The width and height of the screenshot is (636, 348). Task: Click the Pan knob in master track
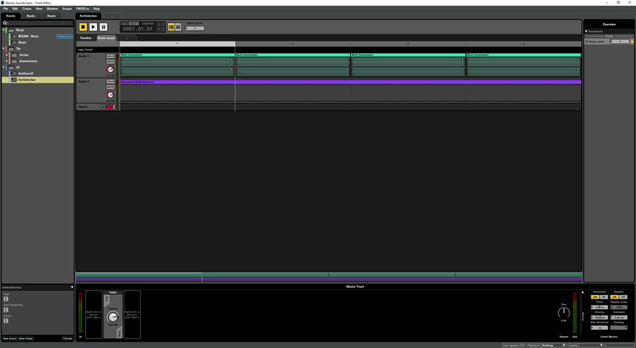click(x=564, y=312)
